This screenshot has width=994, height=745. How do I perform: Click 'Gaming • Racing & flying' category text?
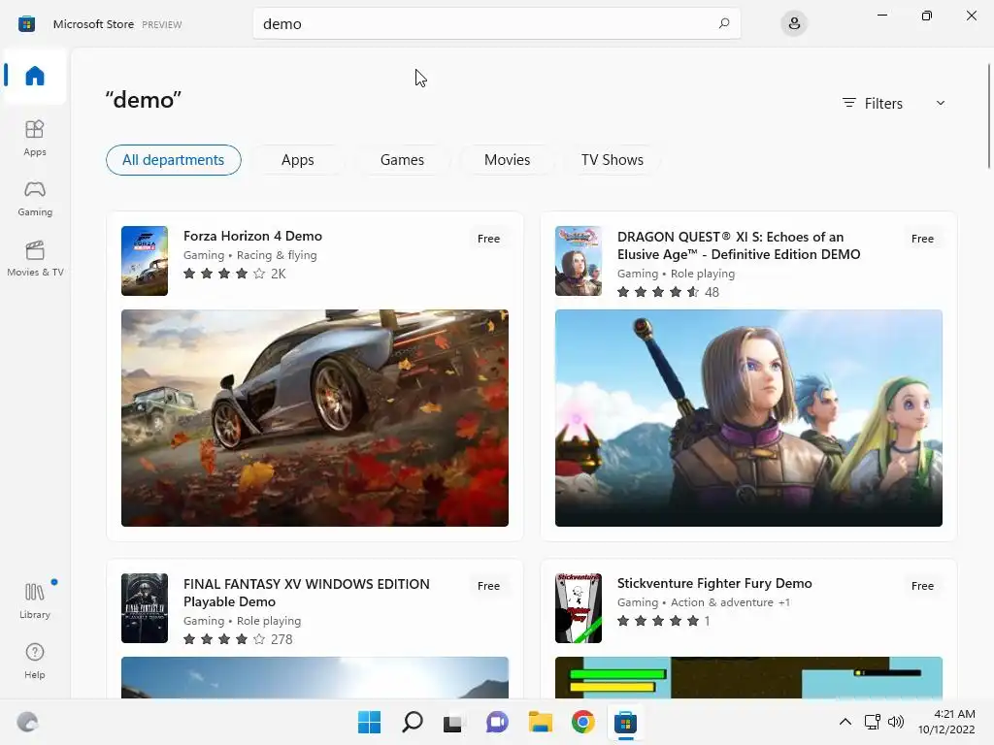(249, 255)
